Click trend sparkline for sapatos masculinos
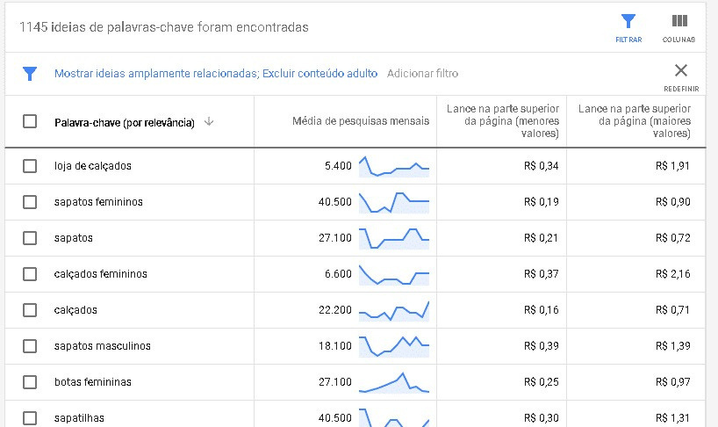 [394, 346]
